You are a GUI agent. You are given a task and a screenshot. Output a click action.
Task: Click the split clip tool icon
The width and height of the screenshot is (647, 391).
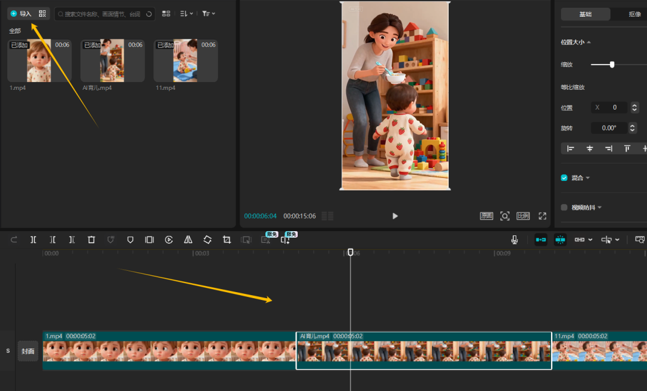pyautogui.click(x=34, y=240)
